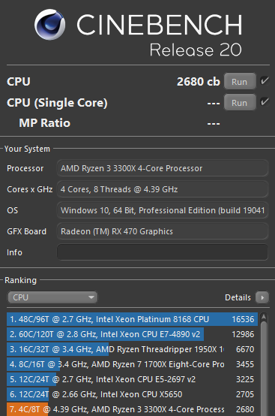Screen dimensions: 275x416
Task: Toggle the CPU test checkbox
Action: point(265,81)
